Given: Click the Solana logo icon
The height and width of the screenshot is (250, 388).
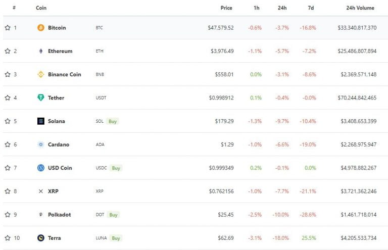Looking at the screenshot, I should click(x=41, y=121).
